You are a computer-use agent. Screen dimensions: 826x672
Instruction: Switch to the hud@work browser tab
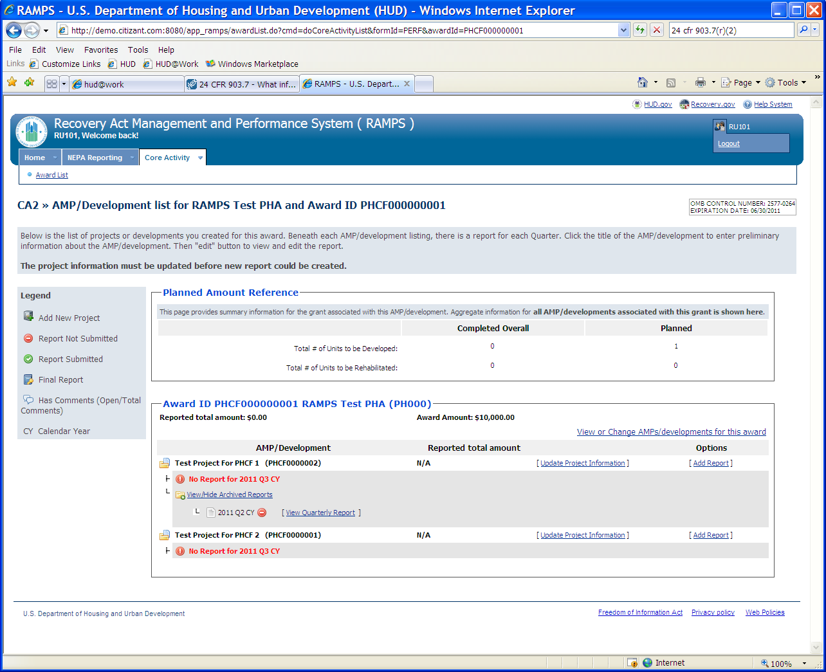point(126,84)
